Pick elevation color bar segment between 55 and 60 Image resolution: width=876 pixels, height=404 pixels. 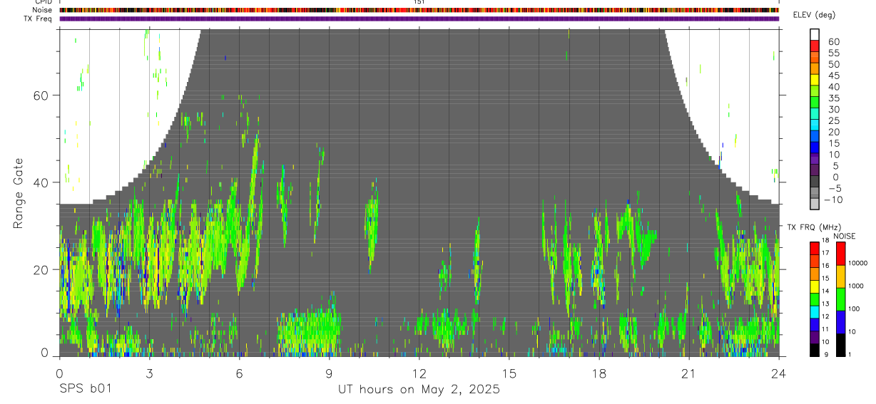[815, 46]
